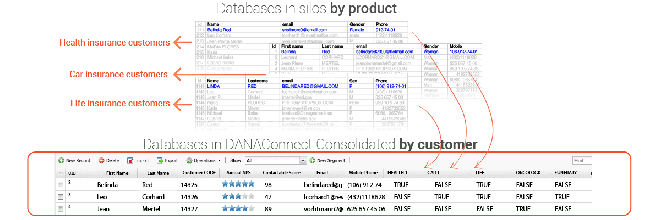Click contactable score 89
661x220 pixels.
(x=268, y=209)
